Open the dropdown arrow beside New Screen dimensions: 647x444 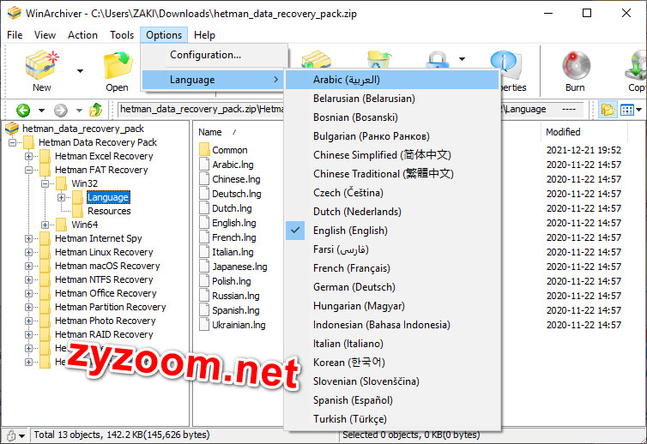80,71
